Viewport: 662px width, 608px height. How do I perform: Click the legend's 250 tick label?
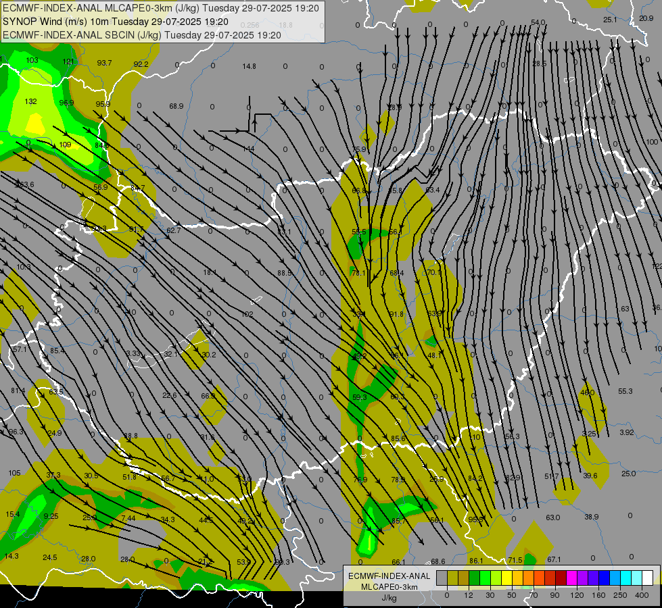point(620,595)
